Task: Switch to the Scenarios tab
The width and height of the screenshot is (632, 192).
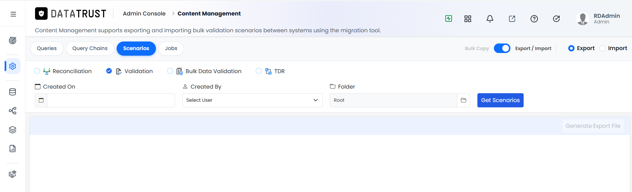Action: (136, 48)
